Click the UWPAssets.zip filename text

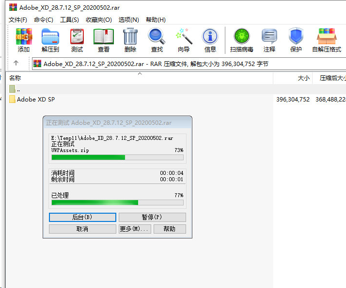pos(70,151)
